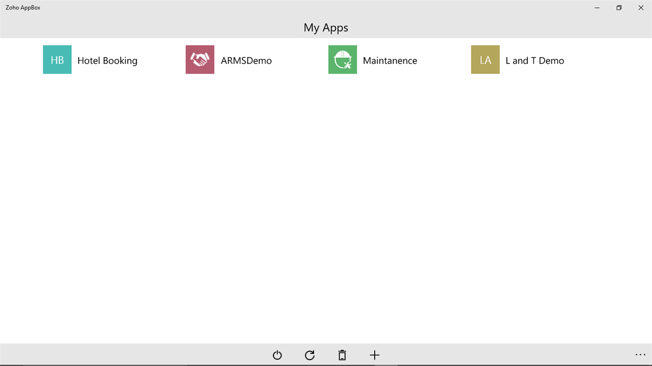The width and height of the screenshot is (652, 366).
Task: Add a new app with plus icon
Action: [374, 355]
